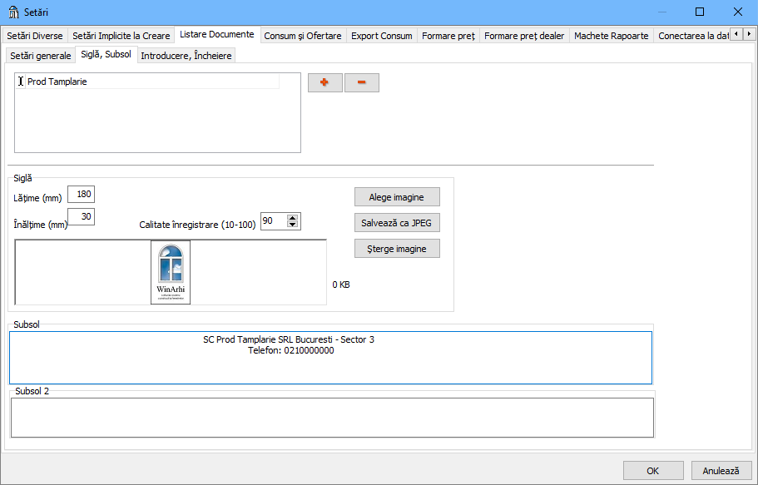The width and height of the screenshot is (758, 485).
Task: Open the Setări Diverse tab
Action: pyautogui.click(x=35, y=36)
